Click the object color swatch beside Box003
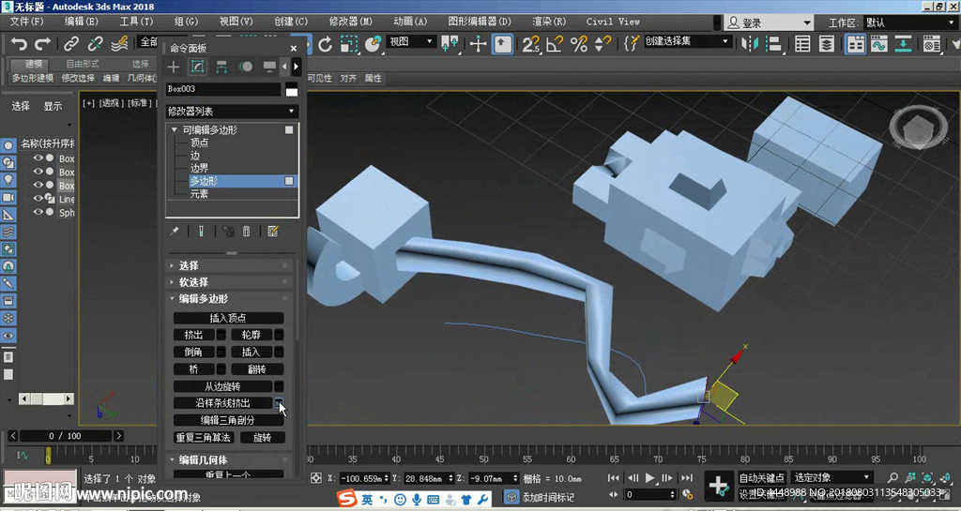Screen dimensions: 961x511 [x=292, y=89]
